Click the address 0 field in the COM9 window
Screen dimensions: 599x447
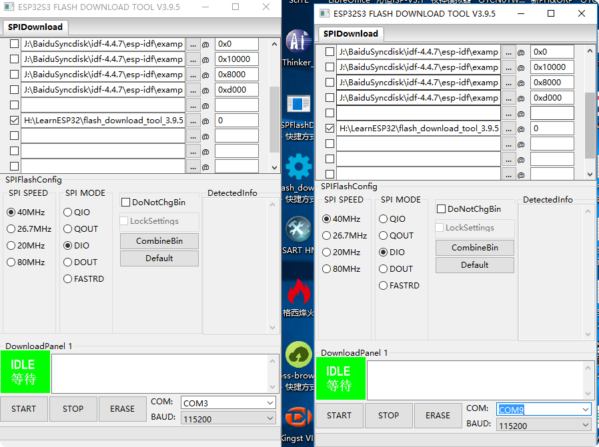click(552, 129)
